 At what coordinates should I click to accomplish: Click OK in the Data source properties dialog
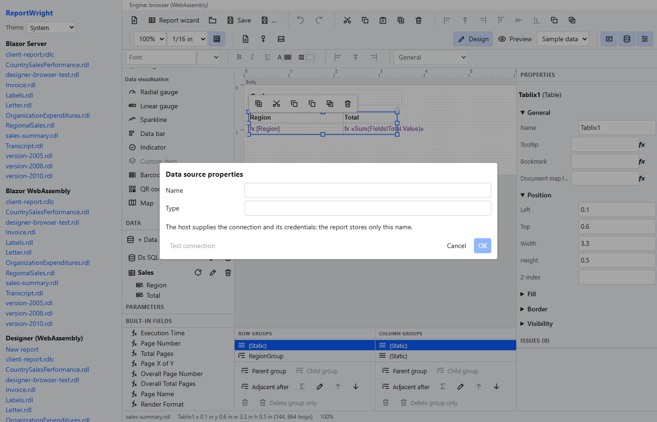[x=482, y=246]
